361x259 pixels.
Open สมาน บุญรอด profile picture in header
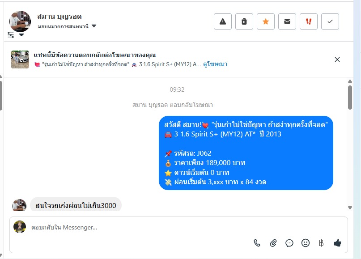coord(20,21)
